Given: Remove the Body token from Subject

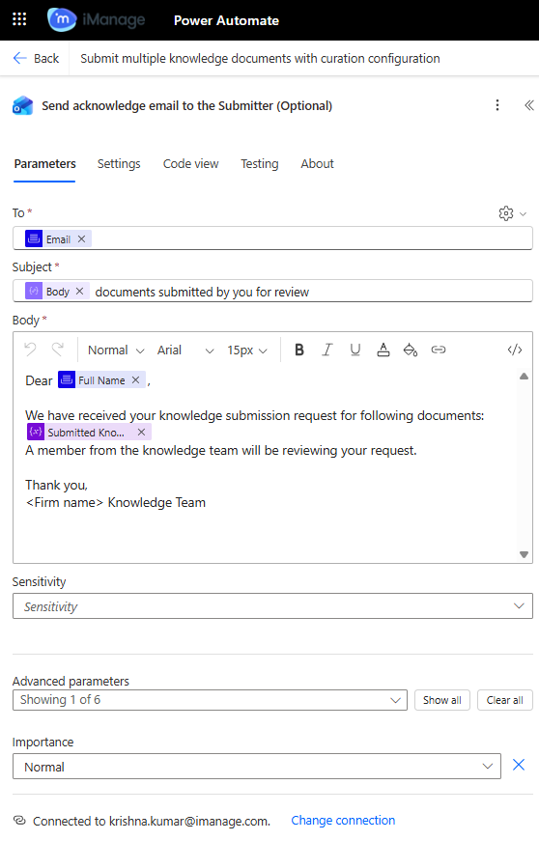Looking at the screenshot, I should 79,292.
